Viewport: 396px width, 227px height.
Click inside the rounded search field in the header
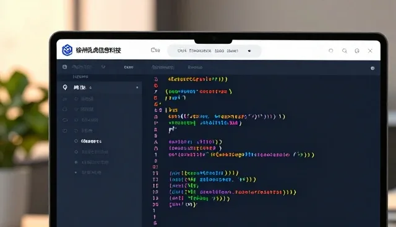pos(214,51)
